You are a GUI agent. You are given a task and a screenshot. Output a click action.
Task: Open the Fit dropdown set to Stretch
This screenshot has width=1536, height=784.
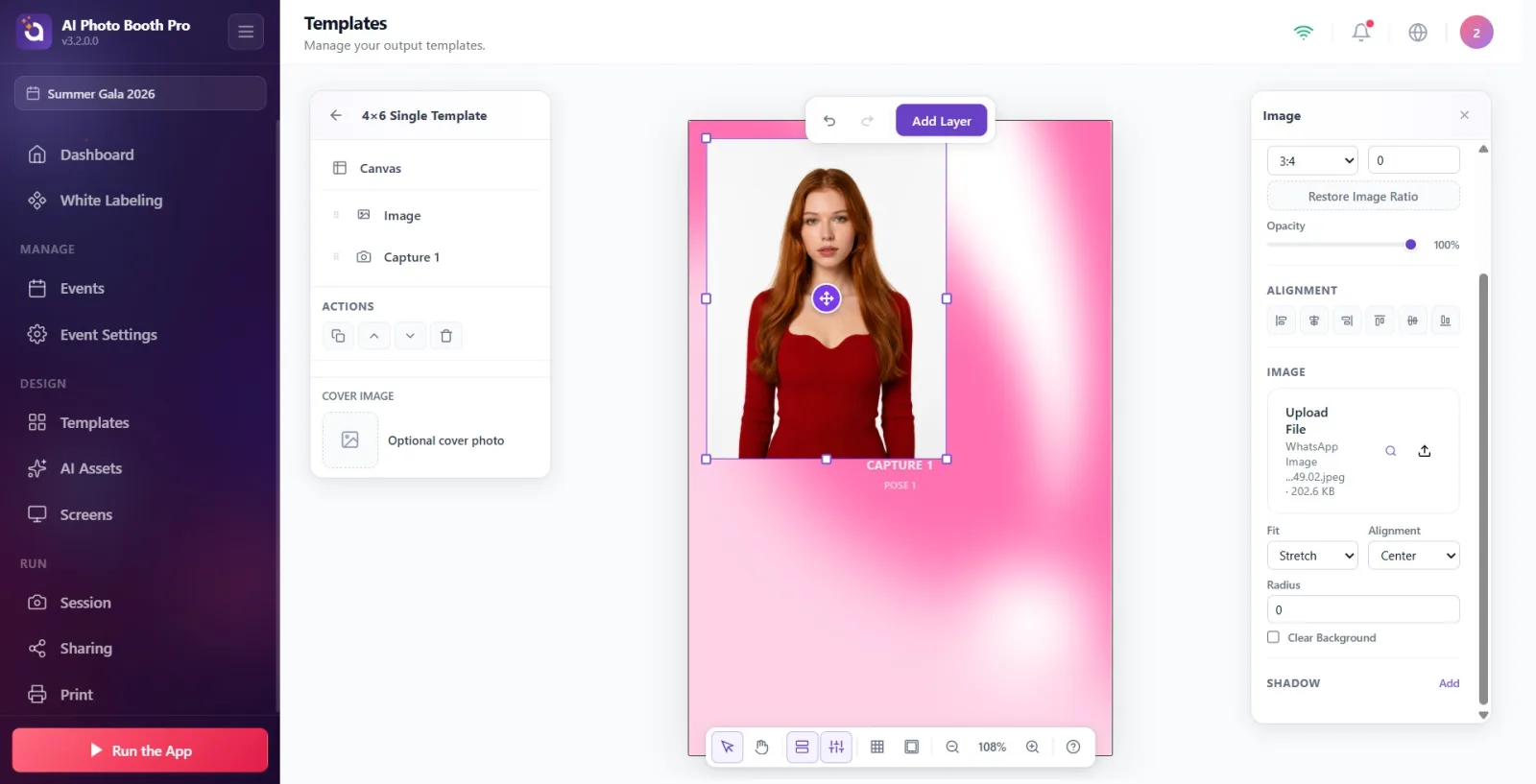click(x=1312, y=556)
